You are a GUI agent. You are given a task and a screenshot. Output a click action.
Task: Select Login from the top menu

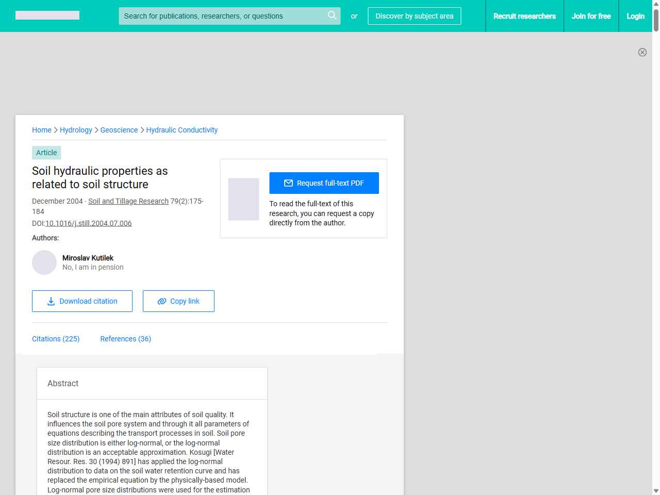tap(635, 16)
